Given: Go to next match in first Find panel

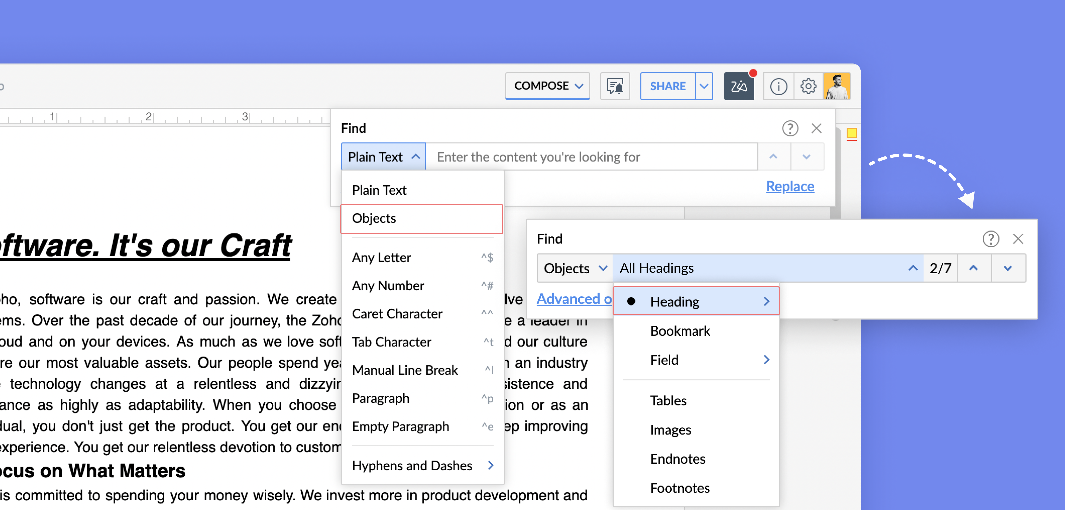Looking at the screenshot, I should pos(807,156).
